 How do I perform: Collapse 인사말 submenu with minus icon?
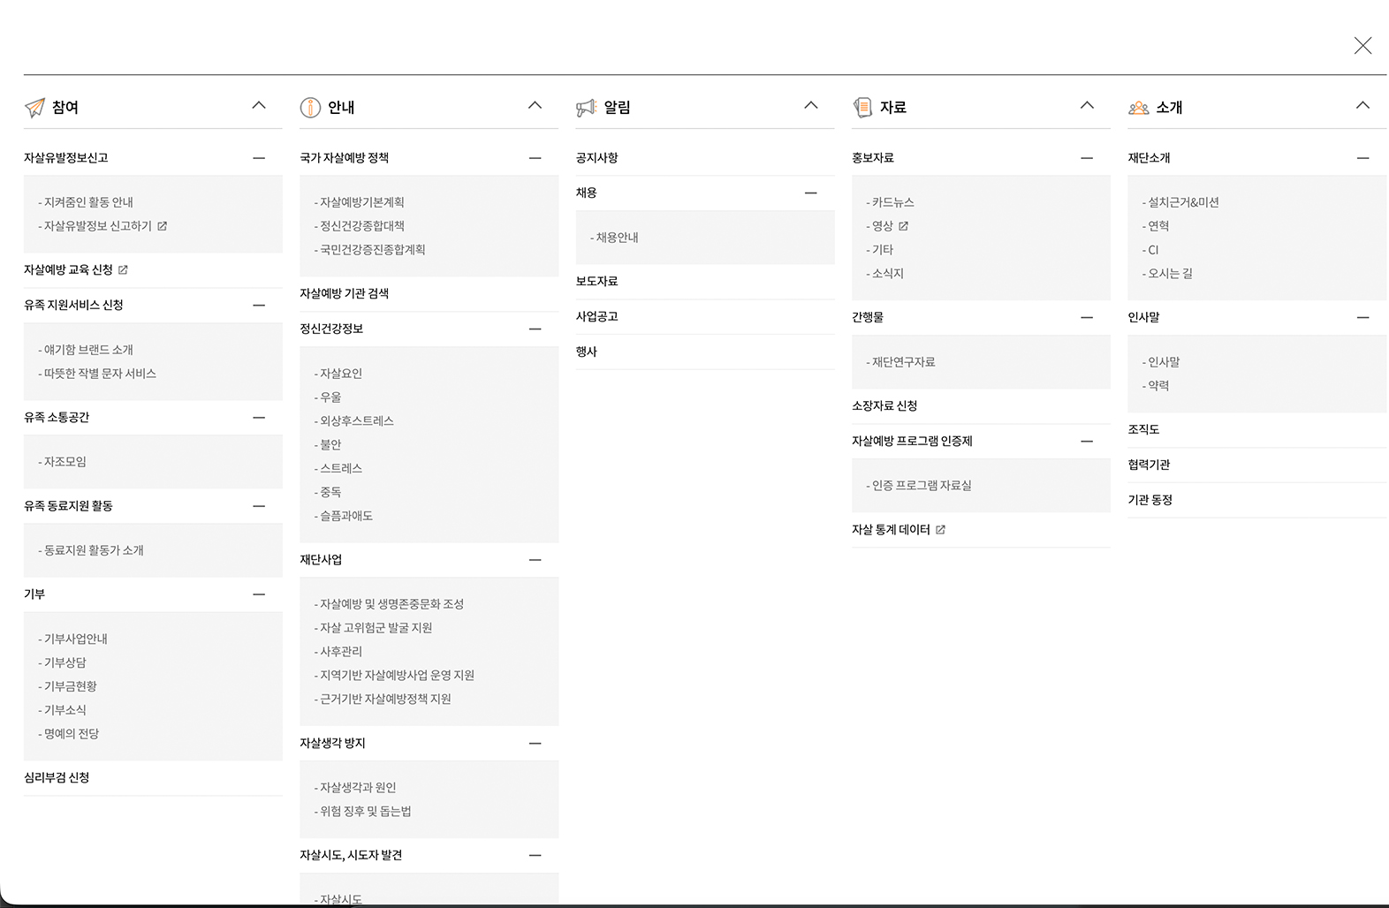point(1362,317)
